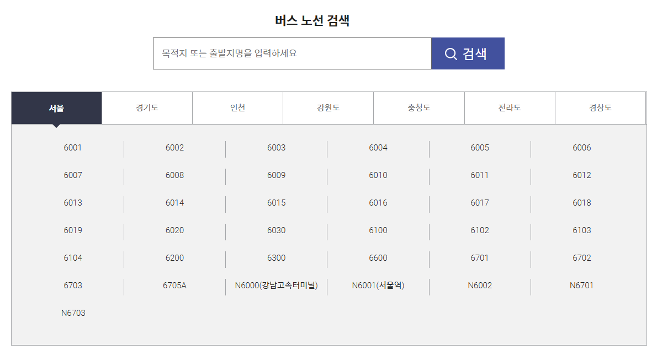The width and height of the screenshot is (657, 350).
Task: Click bus route 6705A
Action: tap(175, 286)
